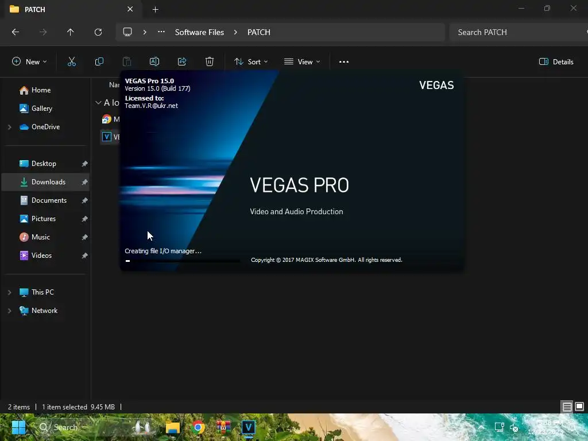Open network status in system tray
The height and width of the screenshot is (441, 588).
click(499, 427)
